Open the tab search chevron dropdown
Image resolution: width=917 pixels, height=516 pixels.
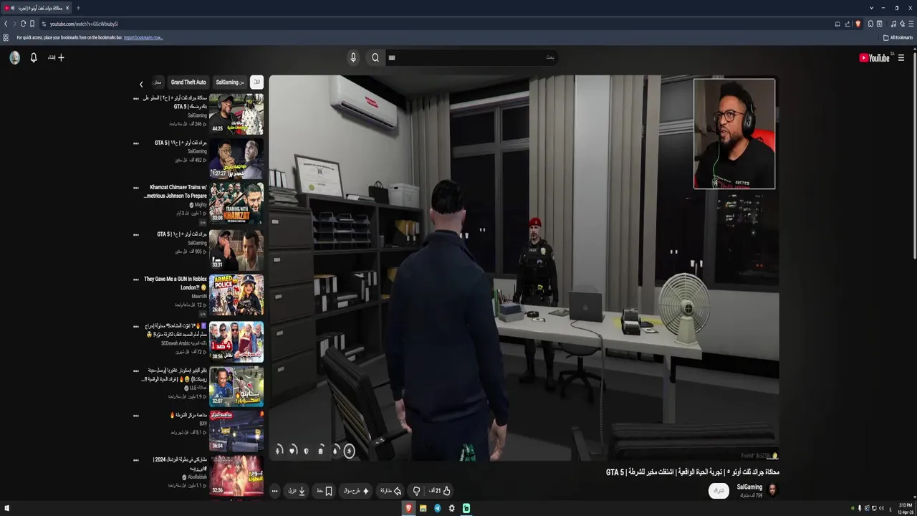click(871, 8)
